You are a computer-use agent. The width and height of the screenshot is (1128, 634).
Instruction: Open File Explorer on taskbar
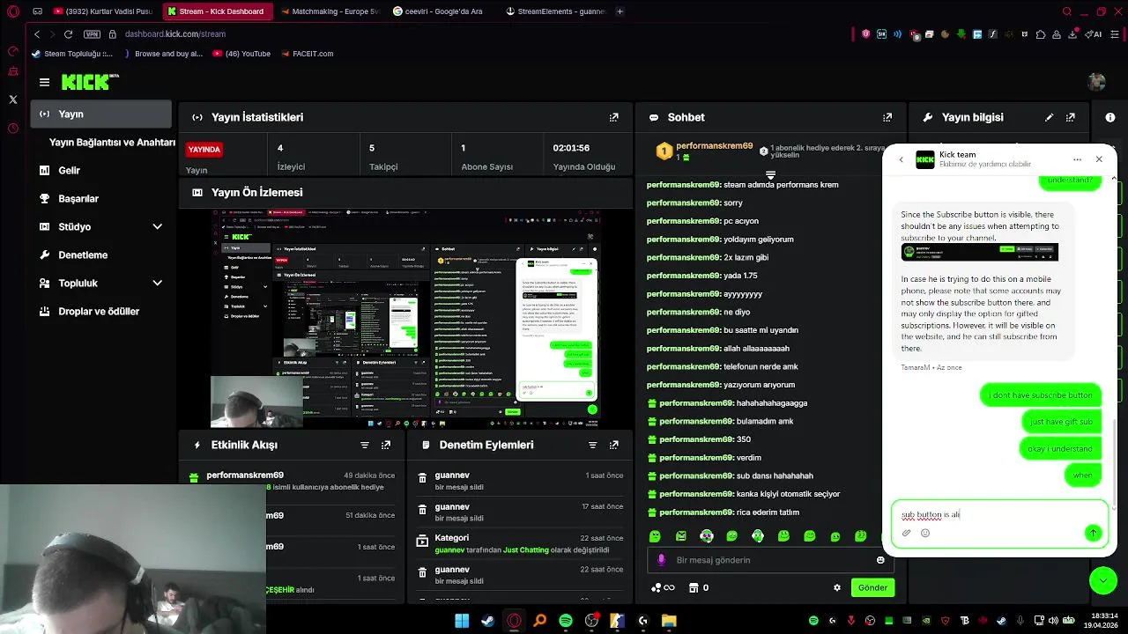tap(669, 621)
